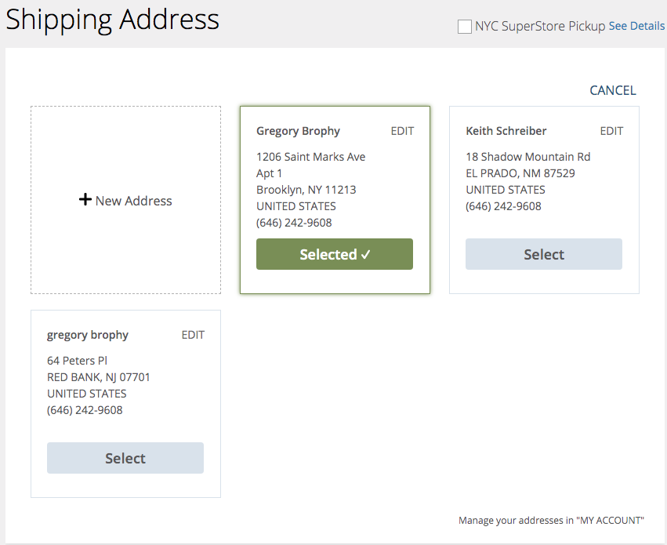
Task: Click the checkmark icon on Selected button
Action: (x=365, y=254)
